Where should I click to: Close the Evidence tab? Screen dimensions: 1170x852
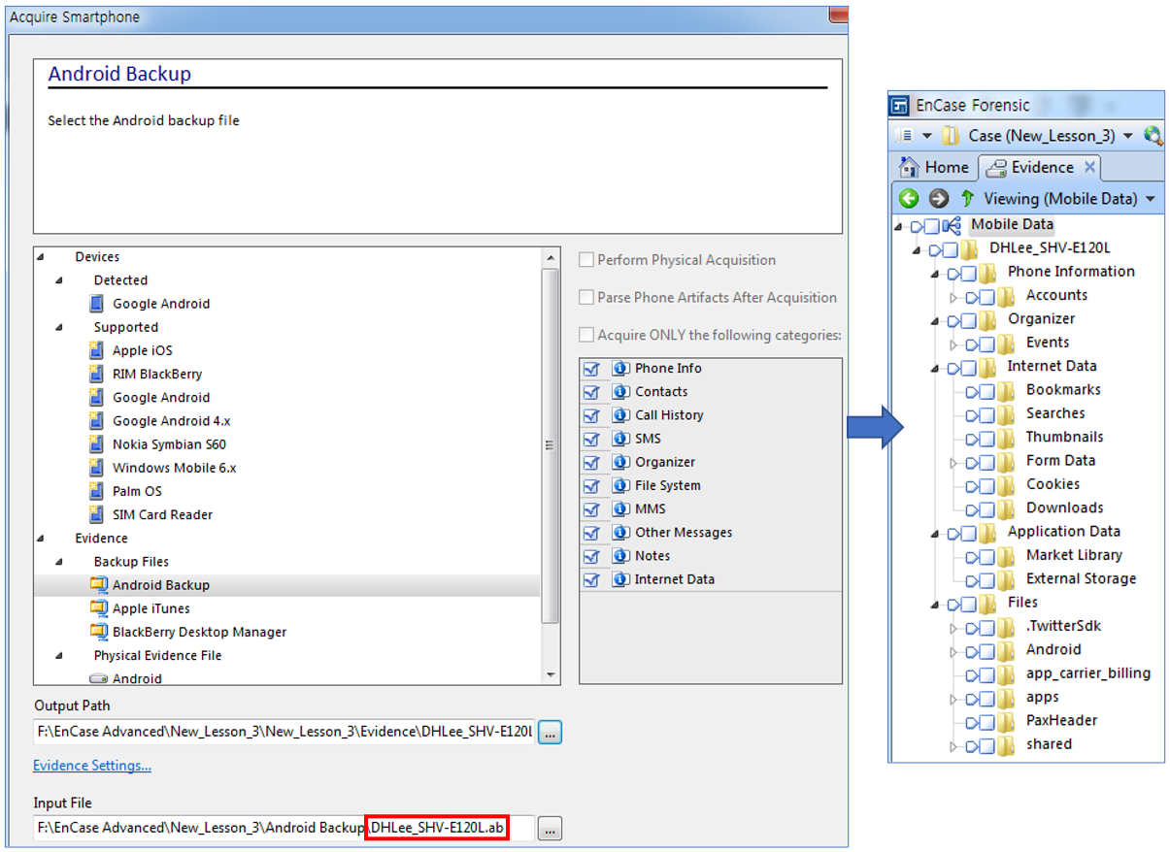(x=1089, y=167)
